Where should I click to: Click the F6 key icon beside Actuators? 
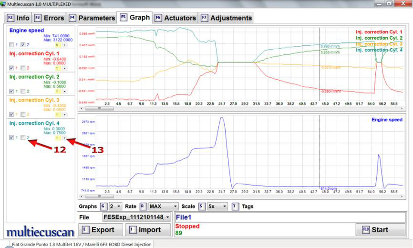(x=158, y=18)
